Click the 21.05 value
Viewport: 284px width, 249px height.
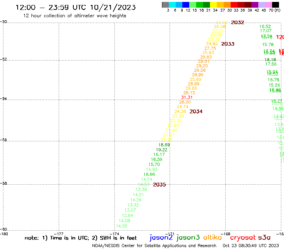[x=216, y=35]
